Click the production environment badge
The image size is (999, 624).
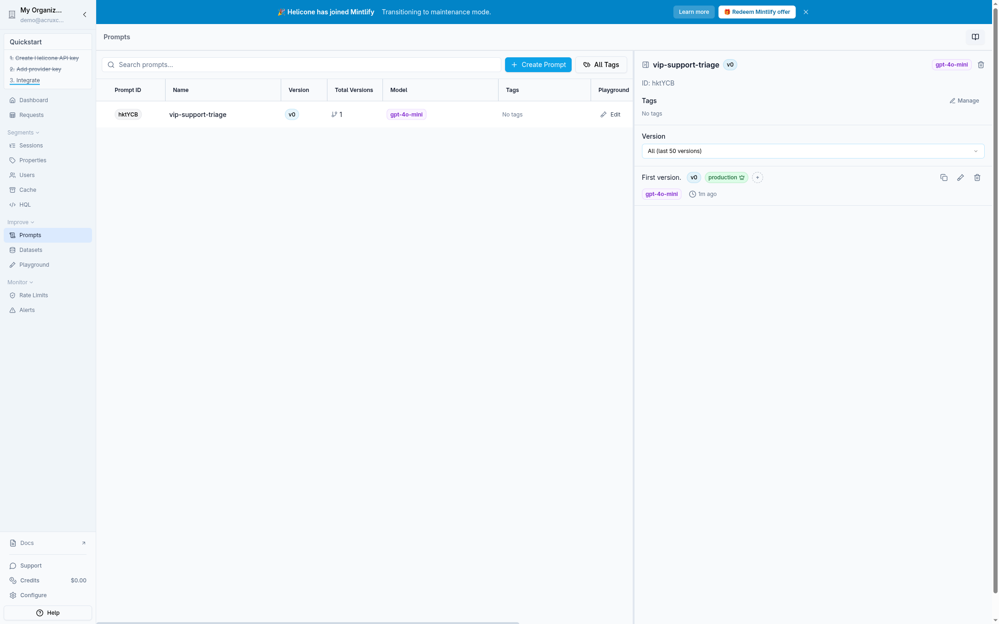[726, 177]
